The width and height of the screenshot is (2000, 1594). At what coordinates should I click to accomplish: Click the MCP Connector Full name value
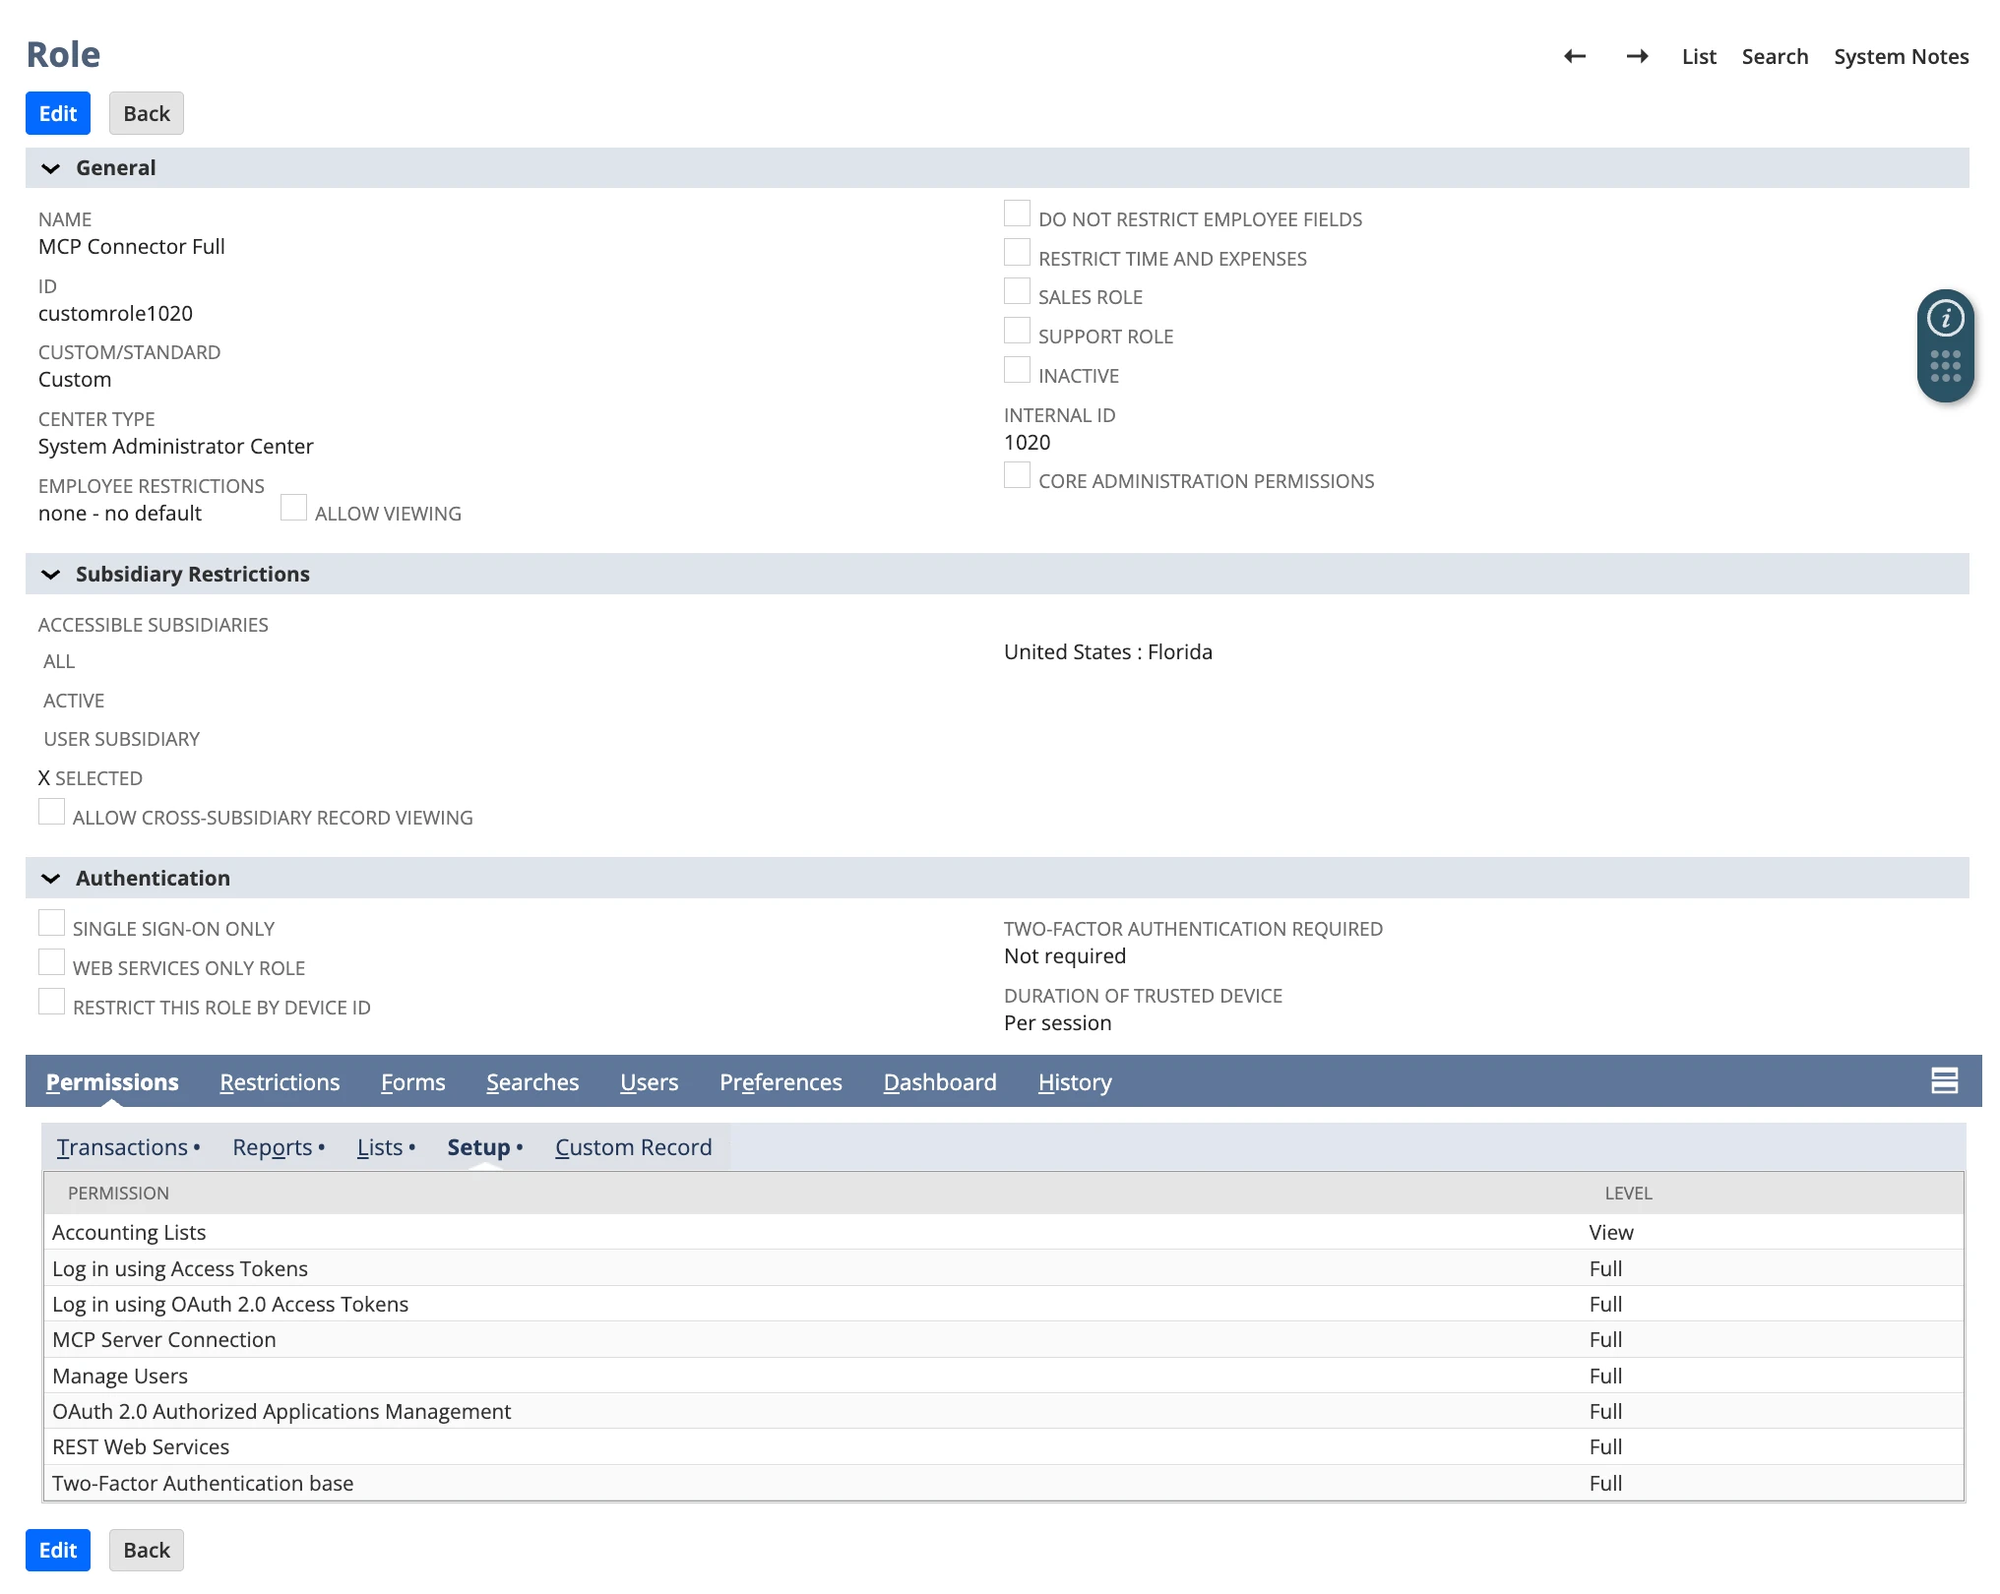131,246
